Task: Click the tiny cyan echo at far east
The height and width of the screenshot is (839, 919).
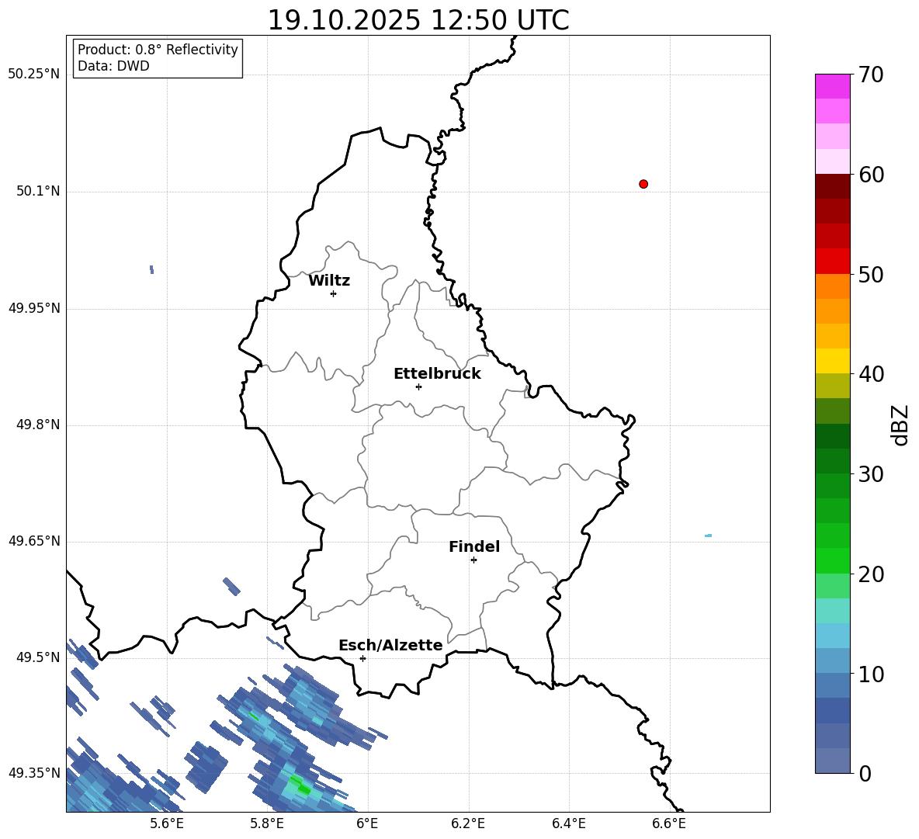Action: pos(708,536)
